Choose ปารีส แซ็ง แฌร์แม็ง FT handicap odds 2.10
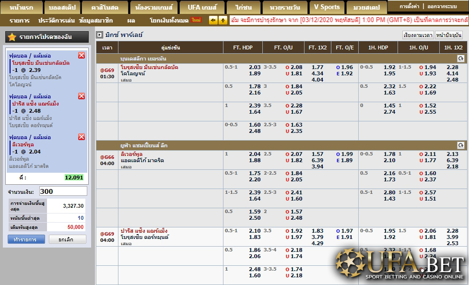This screenshot has width=469, height=285. coord(255,231)
